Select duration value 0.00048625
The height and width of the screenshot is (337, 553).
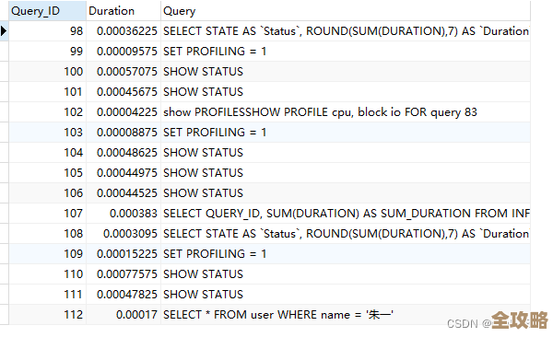coord(127,153)
